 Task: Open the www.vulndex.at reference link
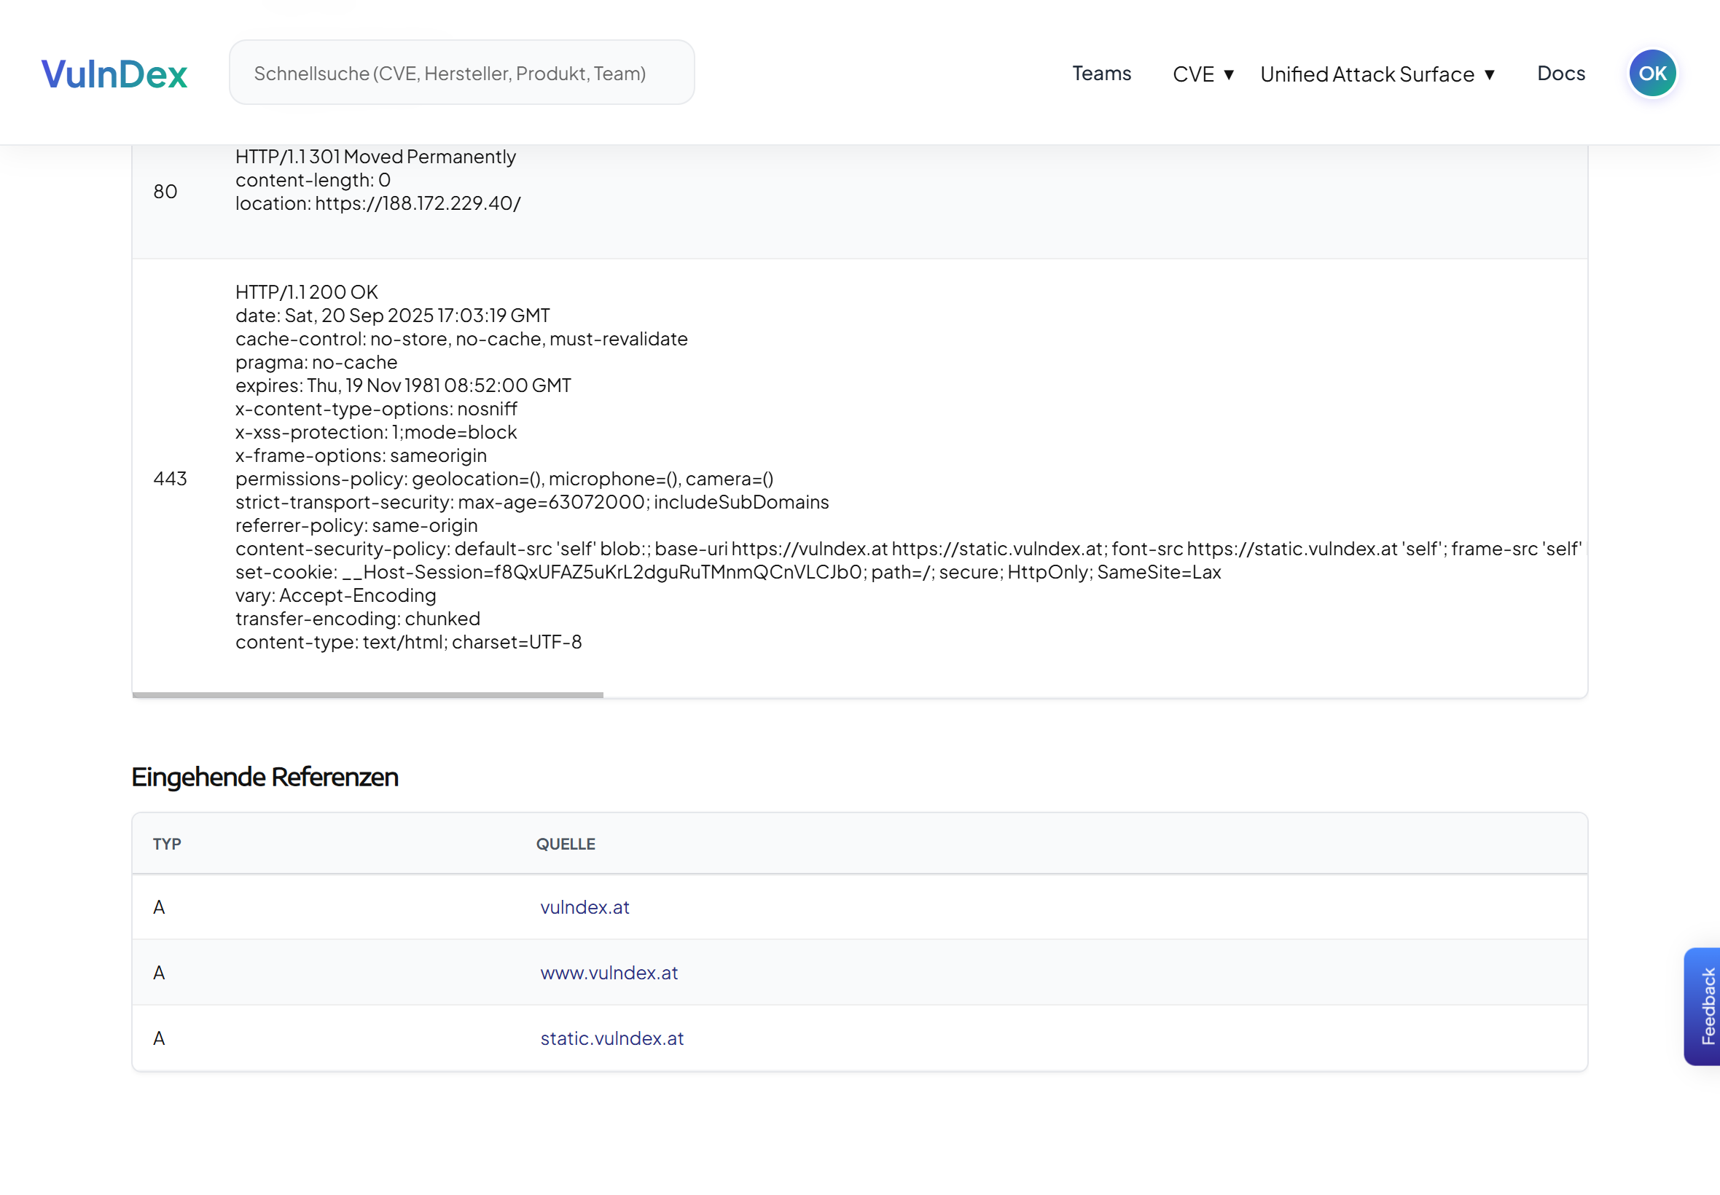click(x=608, y=973)
